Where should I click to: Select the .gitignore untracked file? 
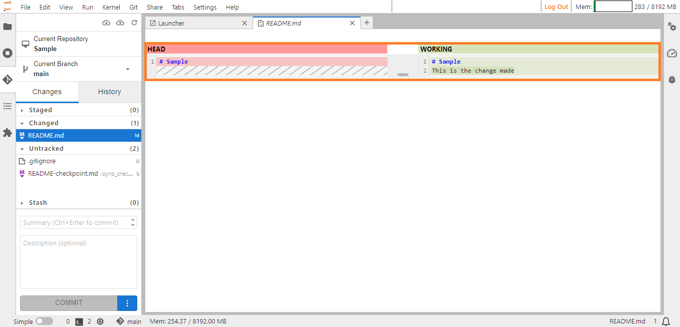[x=79, y=161]
